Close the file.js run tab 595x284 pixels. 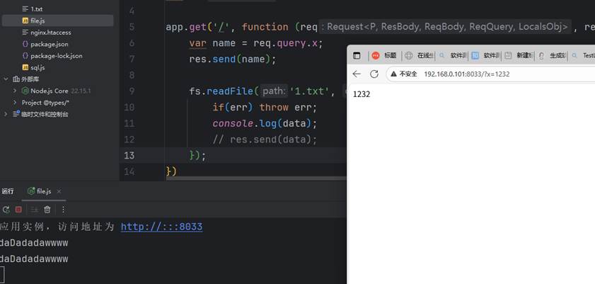click(59, 191)
